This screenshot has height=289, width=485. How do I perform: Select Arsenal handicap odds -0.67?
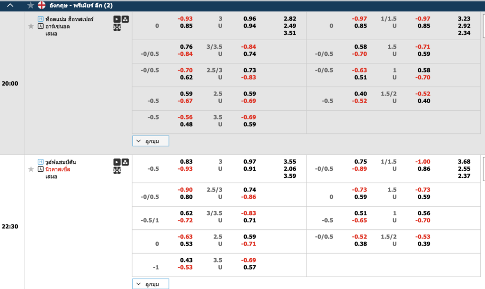pyautogui.click(x=185, y=101)
